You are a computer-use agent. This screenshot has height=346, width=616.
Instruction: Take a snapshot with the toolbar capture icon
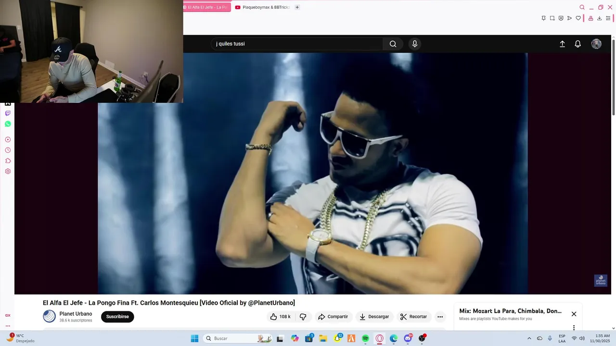pyautogui.click(x=552, y=18)
